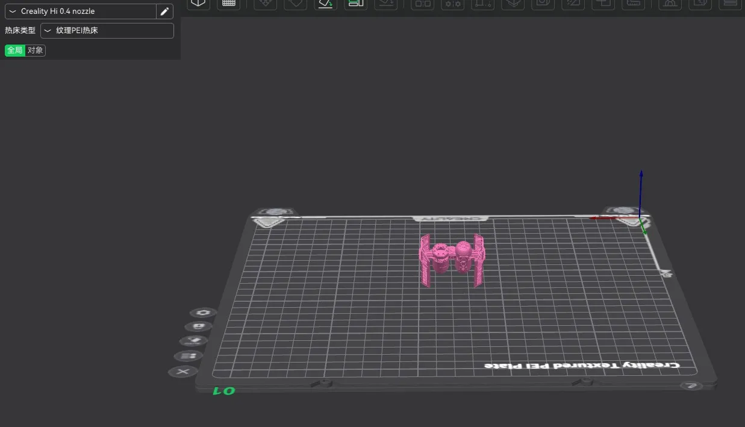The image size is (745, 427).
Task: Open plate settings via the gear icon
Action: 204,313
